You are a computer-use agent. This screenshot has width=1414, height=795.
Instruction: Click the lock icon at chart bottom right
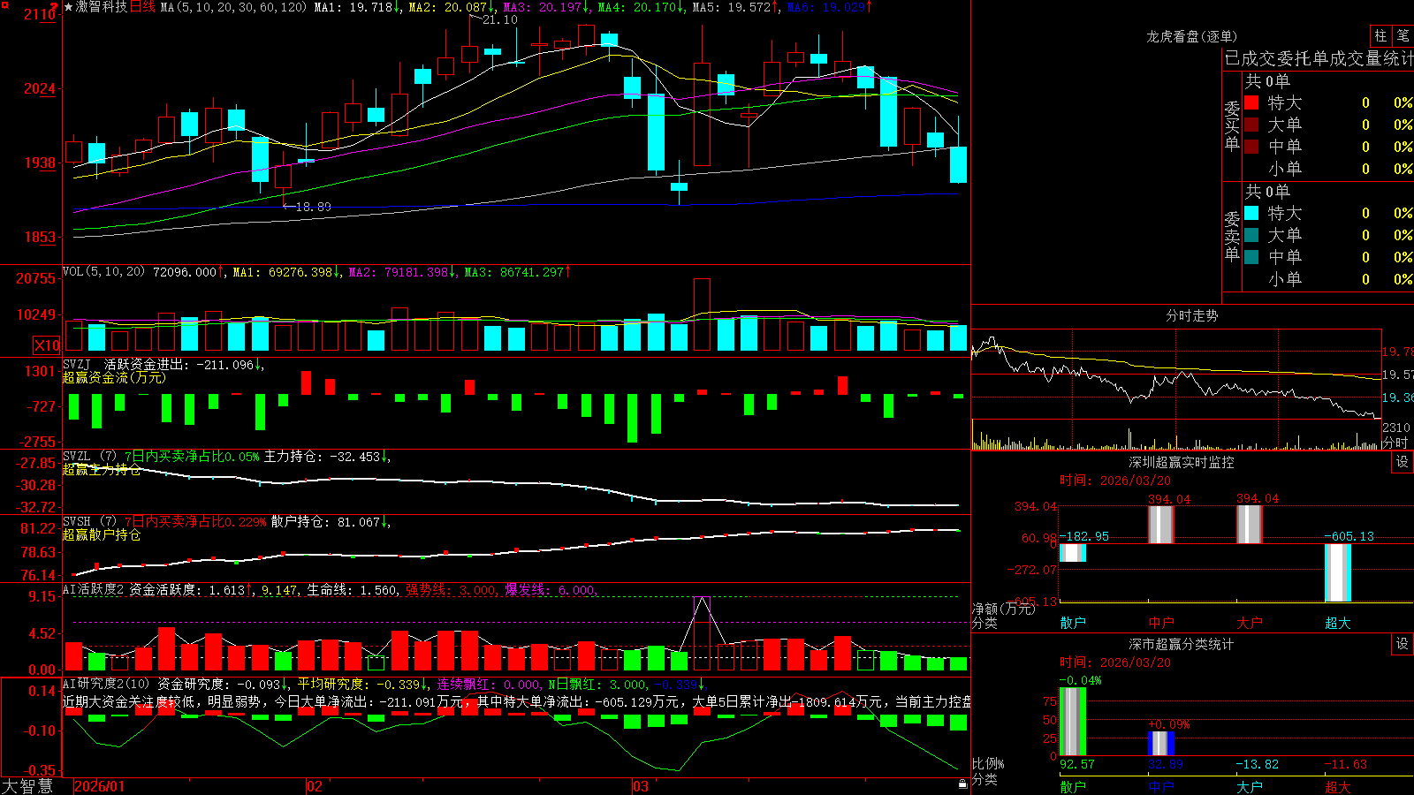click(963, 784)
